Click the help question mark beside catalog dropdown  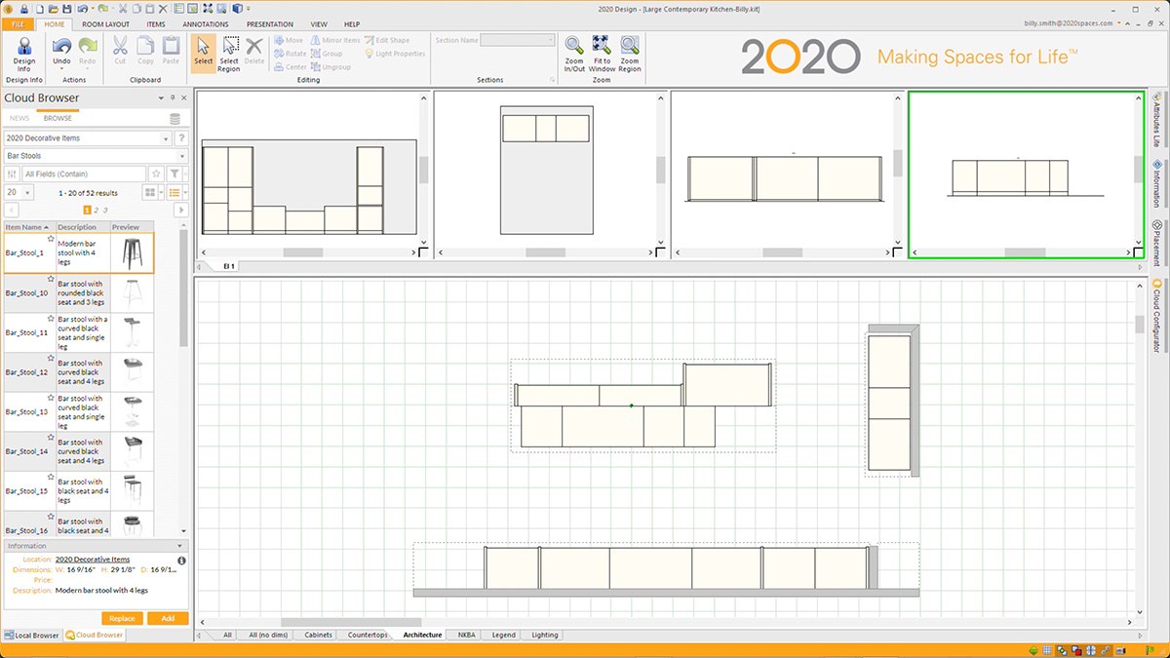click(x=181, y=138)
